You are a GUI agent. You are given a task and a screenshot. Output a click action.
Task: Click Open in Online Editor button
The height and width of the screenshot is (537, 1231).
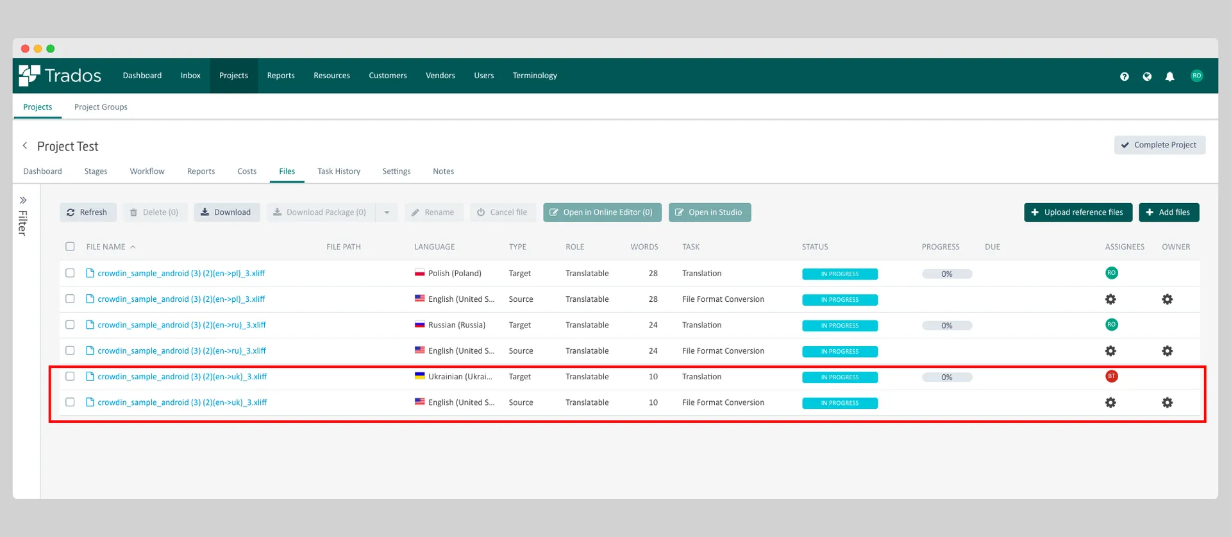click(602, 213)
